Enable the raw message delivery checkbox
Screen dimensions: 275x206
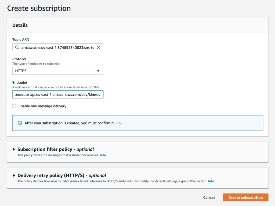[14, 106]
